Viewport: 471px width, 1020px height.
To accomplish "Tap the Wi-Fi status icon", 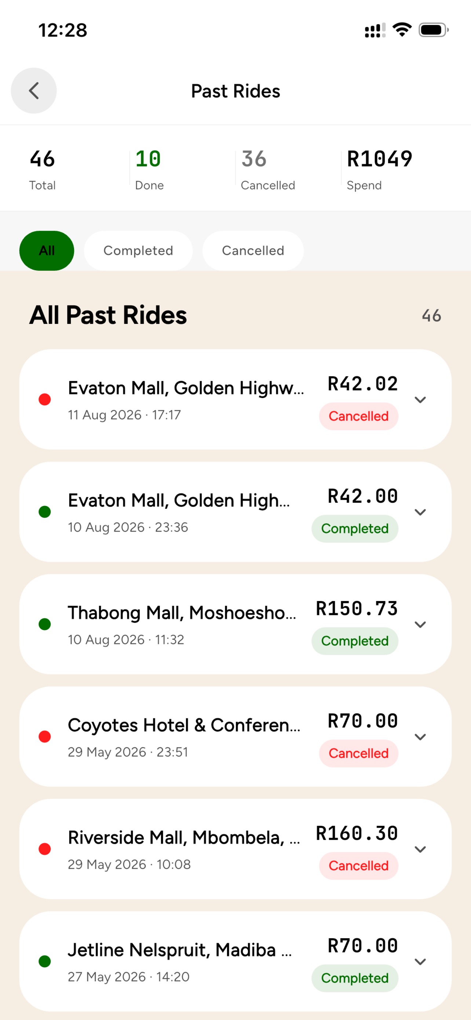I will pyautogui.click(x=402, y=30).
